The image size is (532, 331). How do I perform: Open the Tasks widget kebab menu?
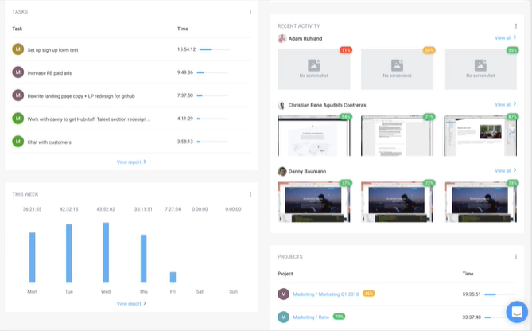coord(250,12)
